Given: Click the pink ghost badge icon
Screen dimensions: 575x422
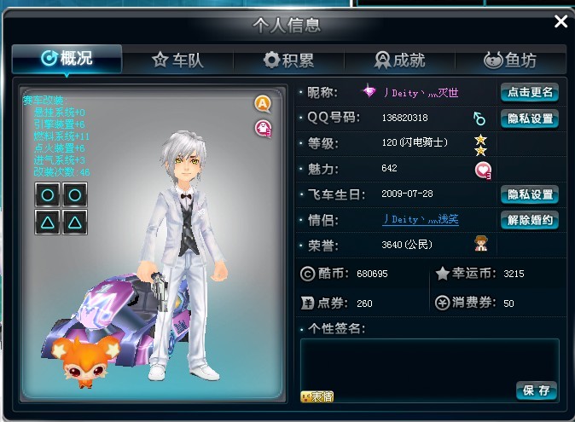Looking at the screenshot, I should [263, 129].
